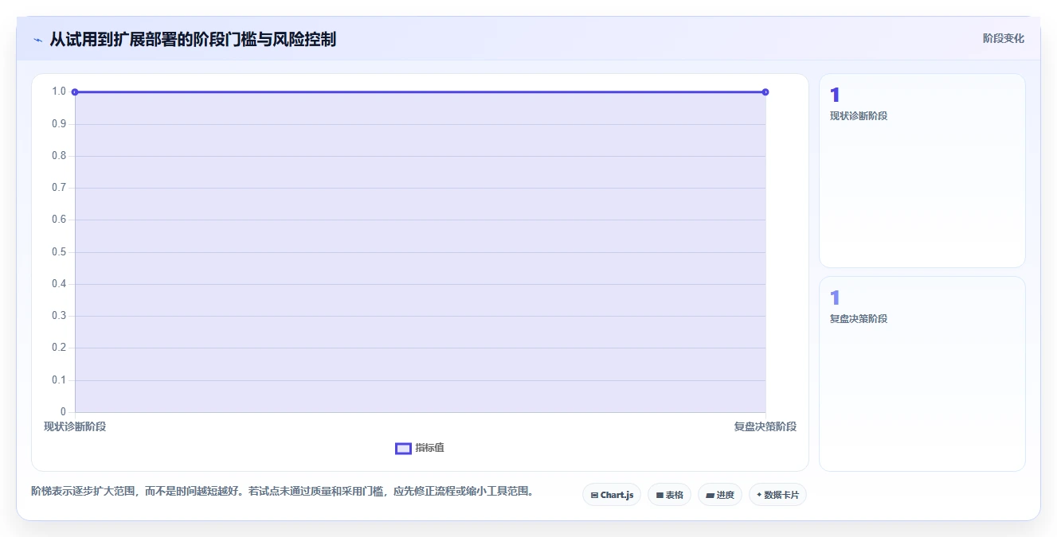
Task: Select the 进度 tag button
Action: pyautogui.click(x=720, y=495)
